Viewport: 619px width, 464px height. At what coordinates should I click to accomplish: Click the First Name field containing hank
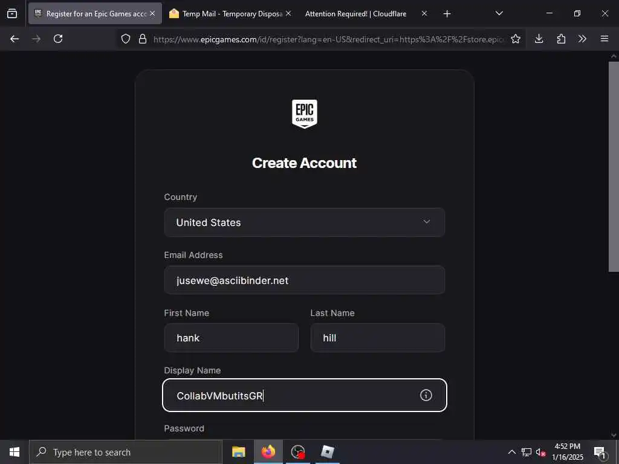coord(232,338)
